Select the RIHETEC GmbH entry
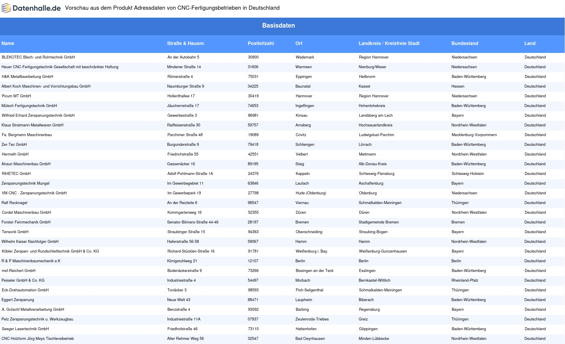 (16, 174)
